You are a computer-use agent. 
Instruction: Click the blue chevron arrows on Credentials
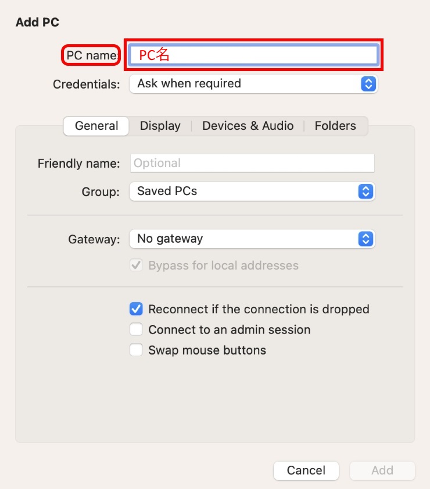368,84
